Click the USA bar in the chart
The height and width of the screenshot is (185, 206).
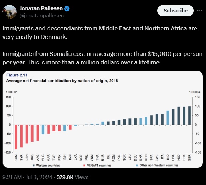[x=173, y=117]
